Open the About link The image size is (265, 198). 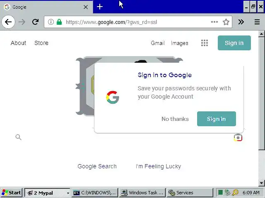click(18, 43)
